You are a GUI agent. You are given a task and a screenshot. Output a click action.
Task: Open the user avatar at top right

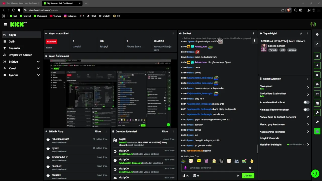coord(313,24)
